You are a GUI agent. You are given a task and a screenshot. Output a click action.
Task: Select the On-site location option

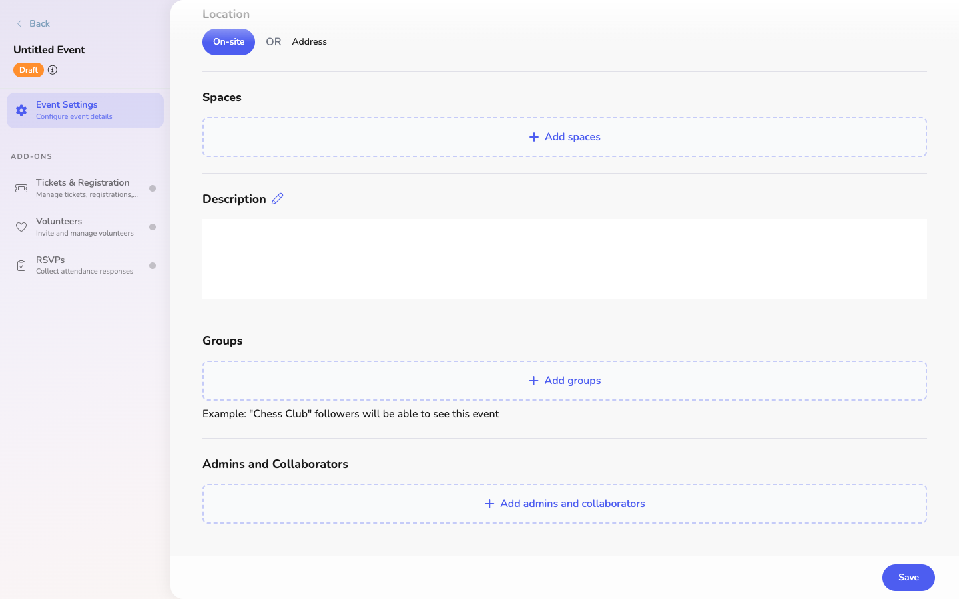click(x=228, y=42)
